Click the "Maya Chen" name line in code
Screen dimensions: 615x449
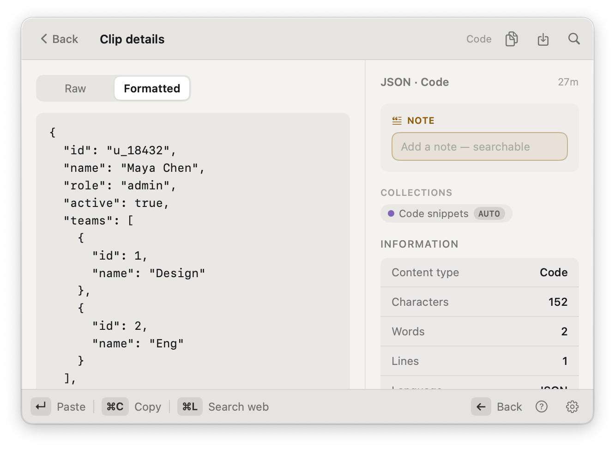(134, 168)
